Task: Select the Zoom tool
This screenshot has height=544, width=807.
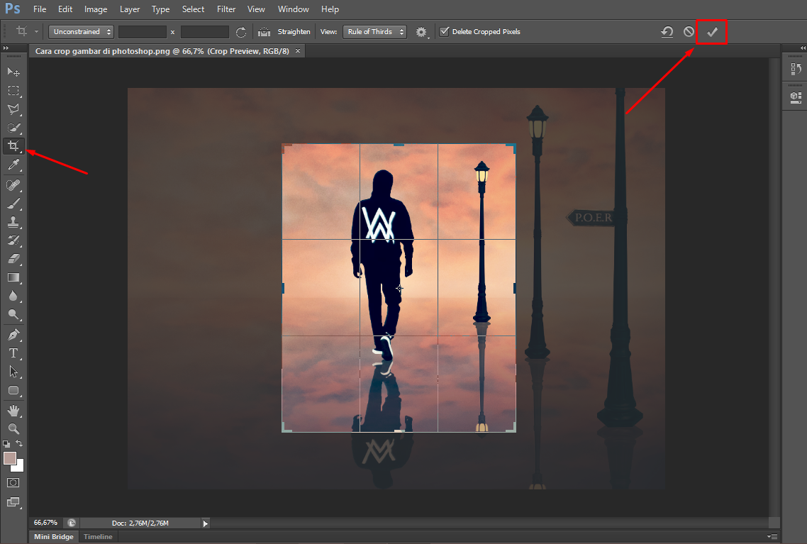Action: (13, 428)
